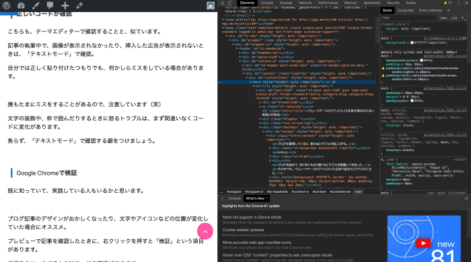The height and width of the screenshot is (262, 471).
Task: Select main in the DOM breadcrumb
Action: point(358,191)
